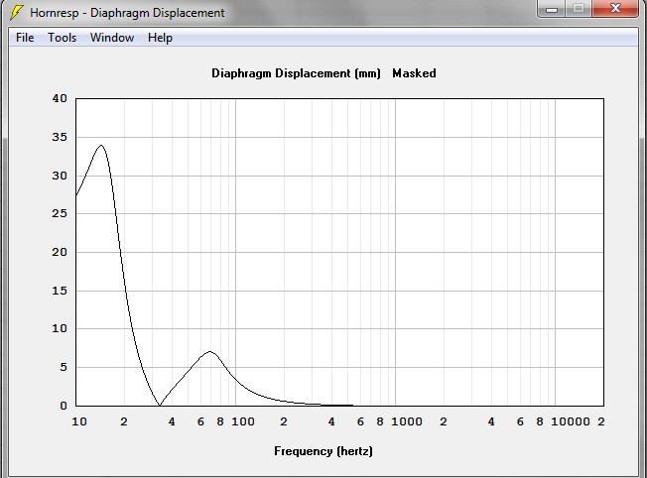Image resolution: width=647 pixels, height=478 pixels.
Task: Click the '15' y-axis value
Action: pyautogui.click(x=60, y=291)
